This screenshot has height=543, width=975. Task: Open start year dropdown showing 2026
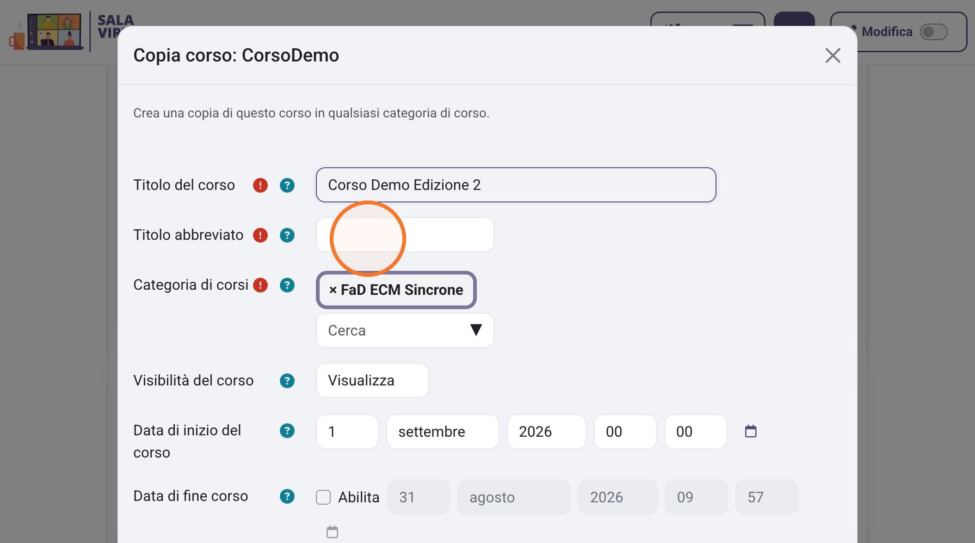pos(546,432)
